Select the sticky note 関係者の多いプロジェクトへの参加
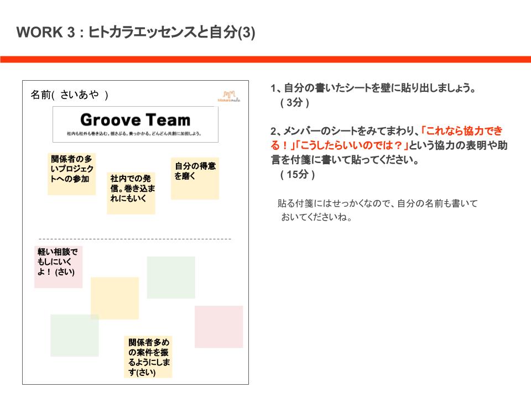This screenshot has width=531, height=398. click(x=71, y=174)
